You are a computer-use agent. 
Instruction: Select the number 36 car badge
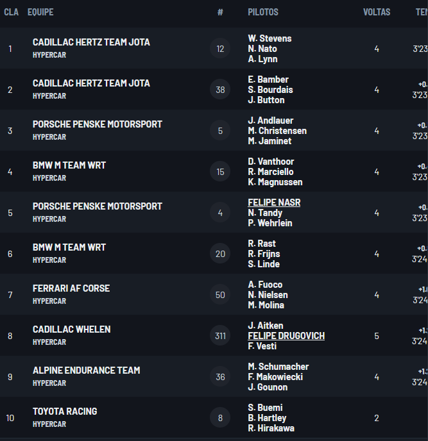coord(220,377)
